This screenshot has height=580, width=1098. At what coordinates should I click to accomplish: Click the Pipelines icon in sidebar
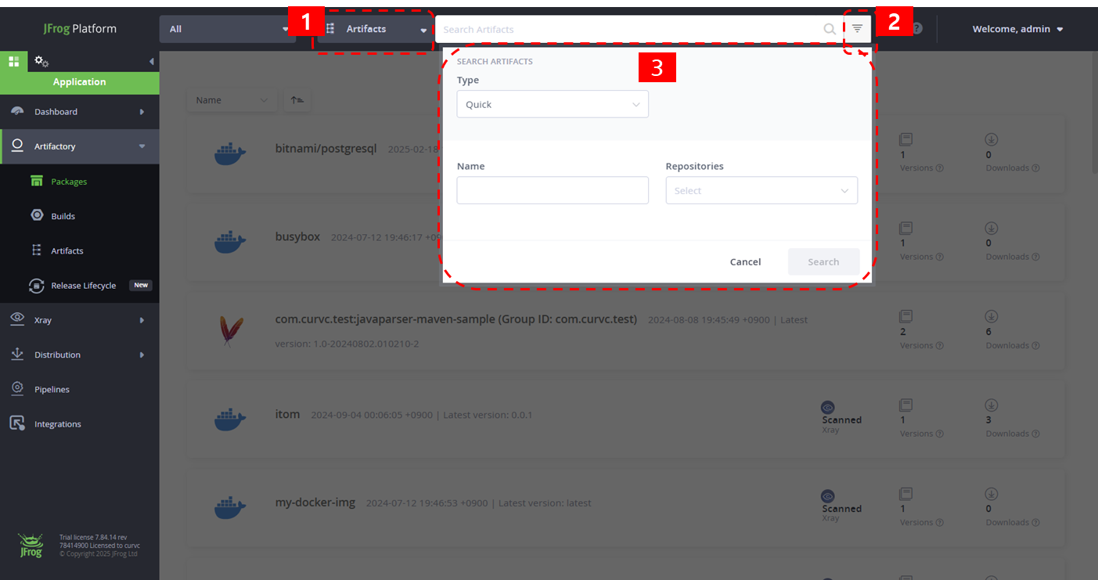(17, 389)
